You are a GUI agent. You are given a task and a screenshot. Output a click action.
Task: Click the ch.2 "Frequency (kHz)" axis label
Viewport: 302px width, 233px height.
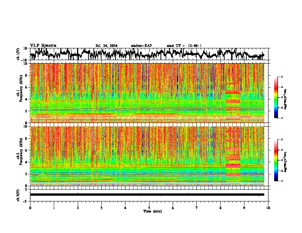pyautogui.click(x=21, y=152)
